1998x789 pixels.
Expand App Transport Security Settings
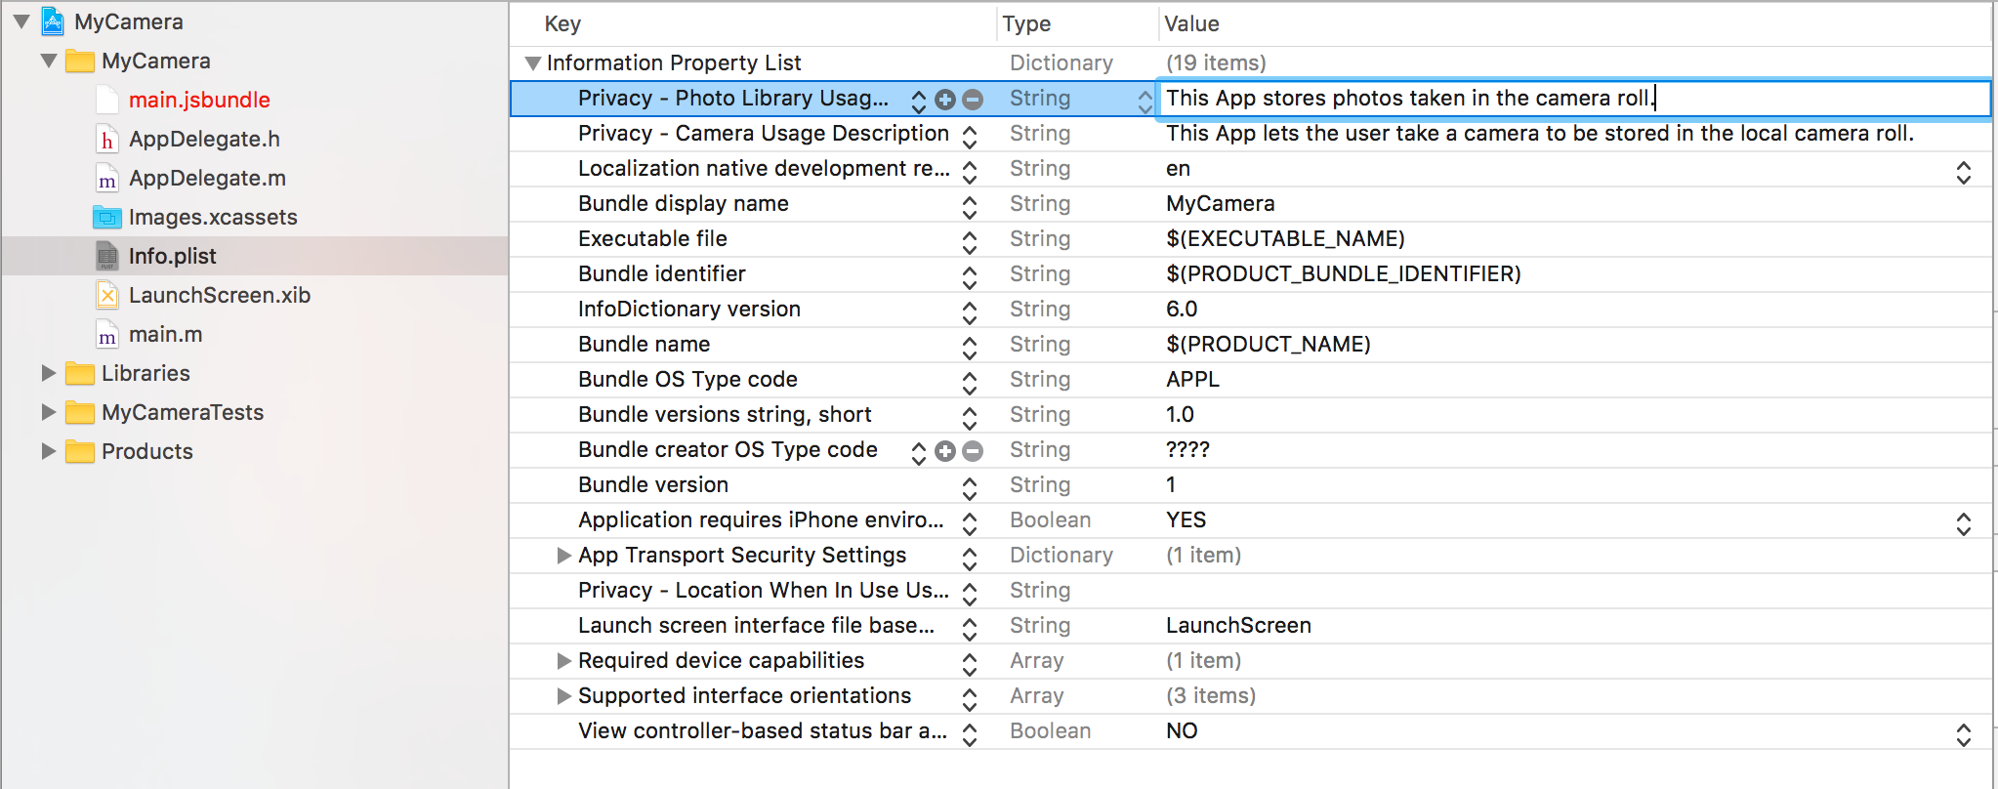pyautogui.click(x=563, y=556)
